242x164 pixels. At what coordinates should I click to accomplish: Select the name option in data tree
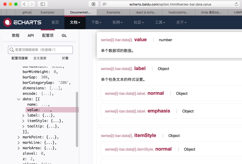38,105
